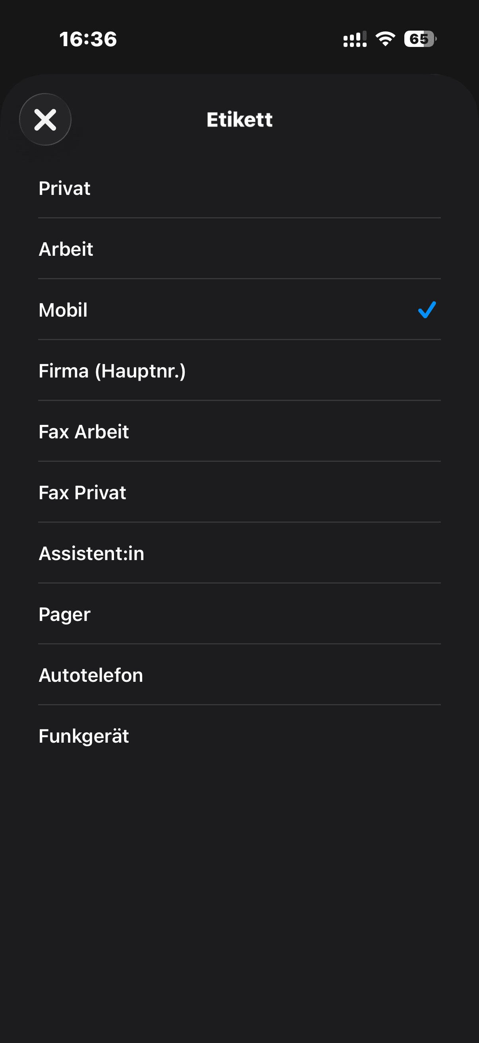Tap the cellular signal bars icon

(x=355, y=39)
